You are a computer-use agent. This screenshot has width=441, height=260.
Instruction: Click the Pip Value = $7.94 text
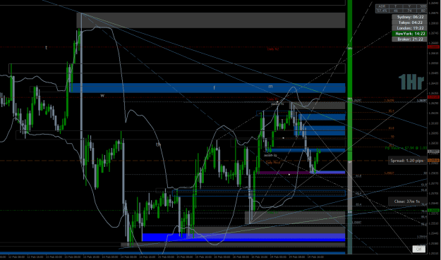[x=406, y=148]
